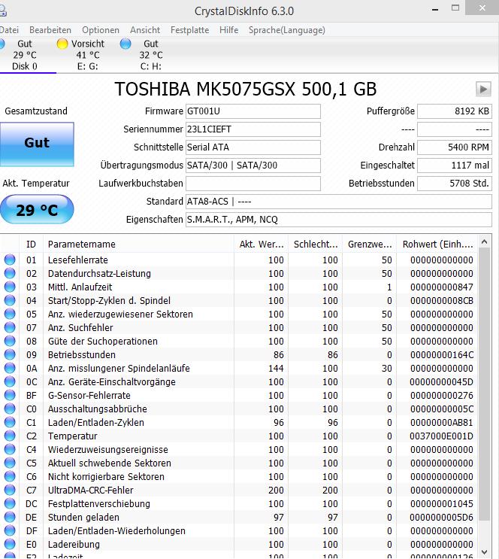The height and width of the screenshot is (559, 499).
Task: Click the Puffergröße value 8192 KB
Action: point(455,111)
